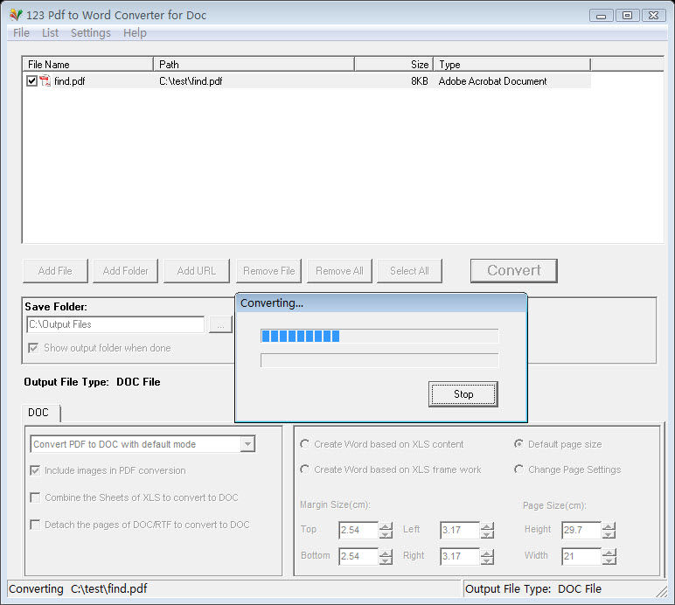Open the Settings menu

90,32
